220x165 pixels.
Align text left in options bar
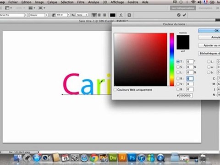click(94, 15)
